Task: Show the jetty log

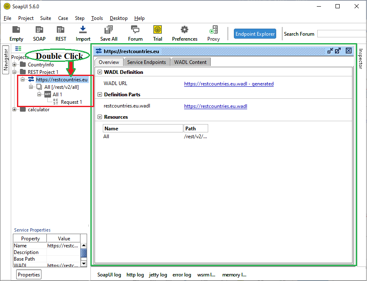Action: tap(158, 275)
